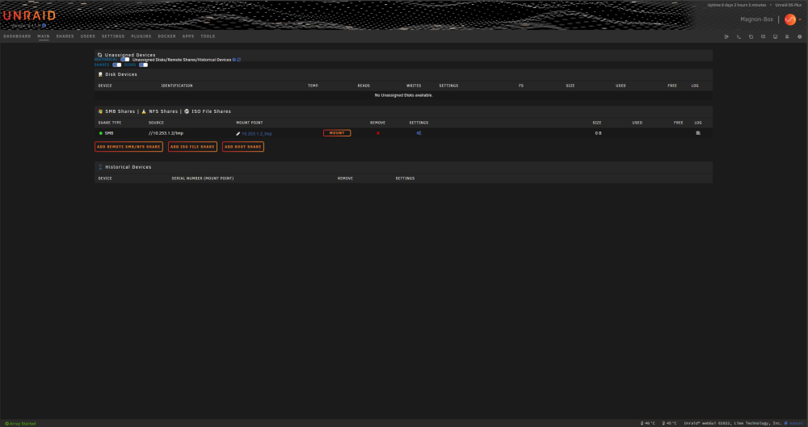Toggle the Shares switch
Image resolution: width=808 pixels, height=427 pixels.
tap(117, 65)
